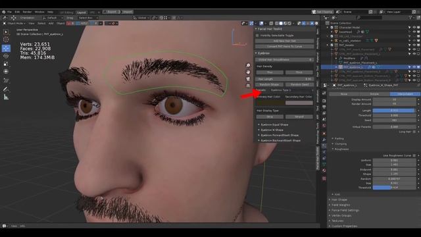Click the viewport pan hand icon
Screen dimensions: 421x237
click(248, 72)
